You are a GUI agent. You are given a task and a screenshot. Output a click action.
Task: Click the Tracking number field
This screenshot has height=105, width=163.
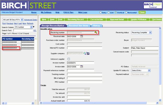[x=85, y=74]
